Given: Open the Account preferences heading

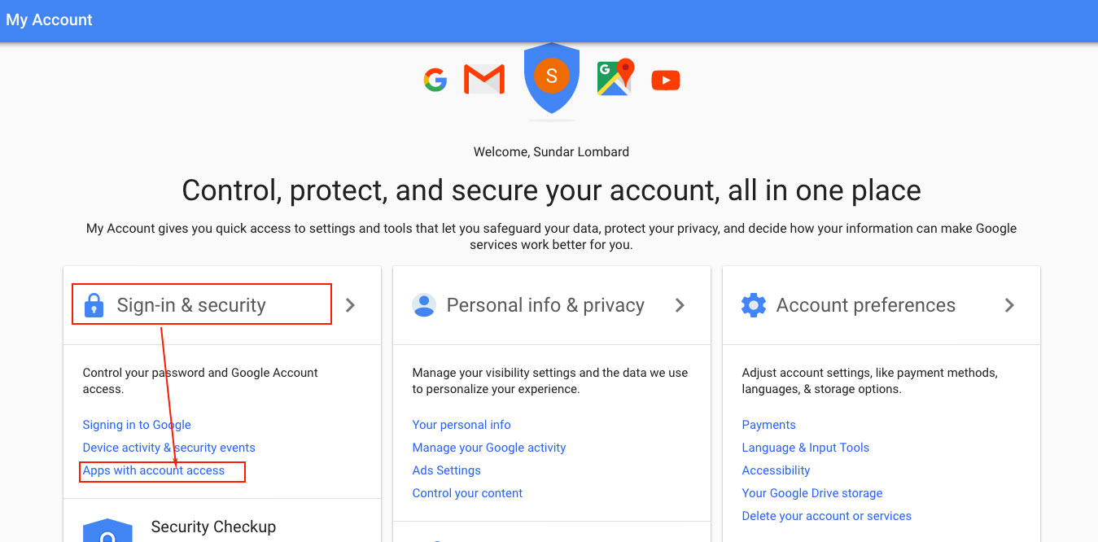Looking at the screenshot, I should click(866, 305).
